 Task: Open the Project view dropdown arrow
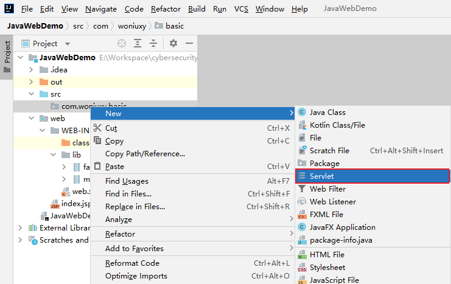pyautogui.click(x=68, y=44)
